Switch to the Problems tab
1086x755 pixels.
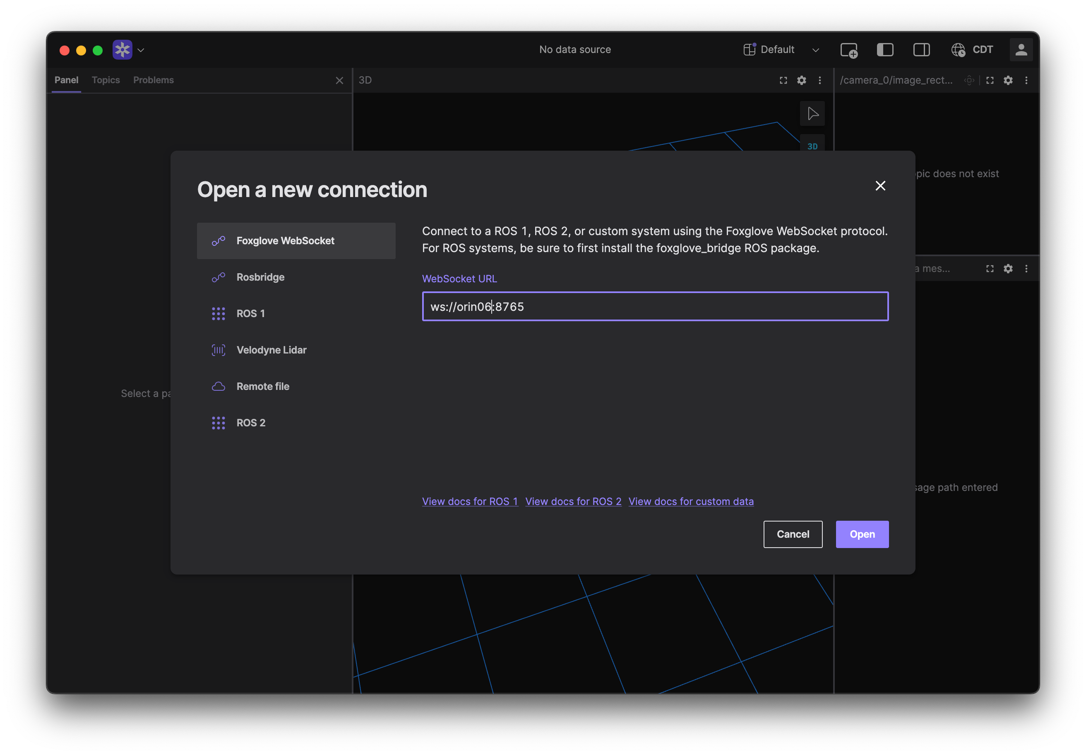click(153, 80)
